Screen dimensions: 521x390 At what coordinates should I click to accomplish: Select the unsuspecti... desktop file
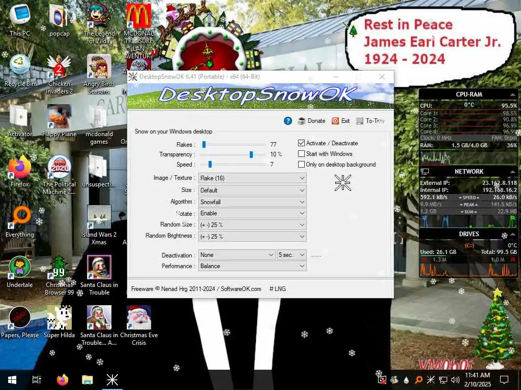pos(99,171)
